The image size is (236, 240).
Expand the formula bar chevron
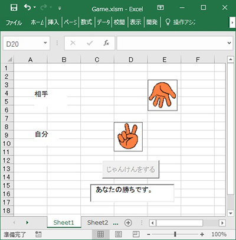pos(229,43)
